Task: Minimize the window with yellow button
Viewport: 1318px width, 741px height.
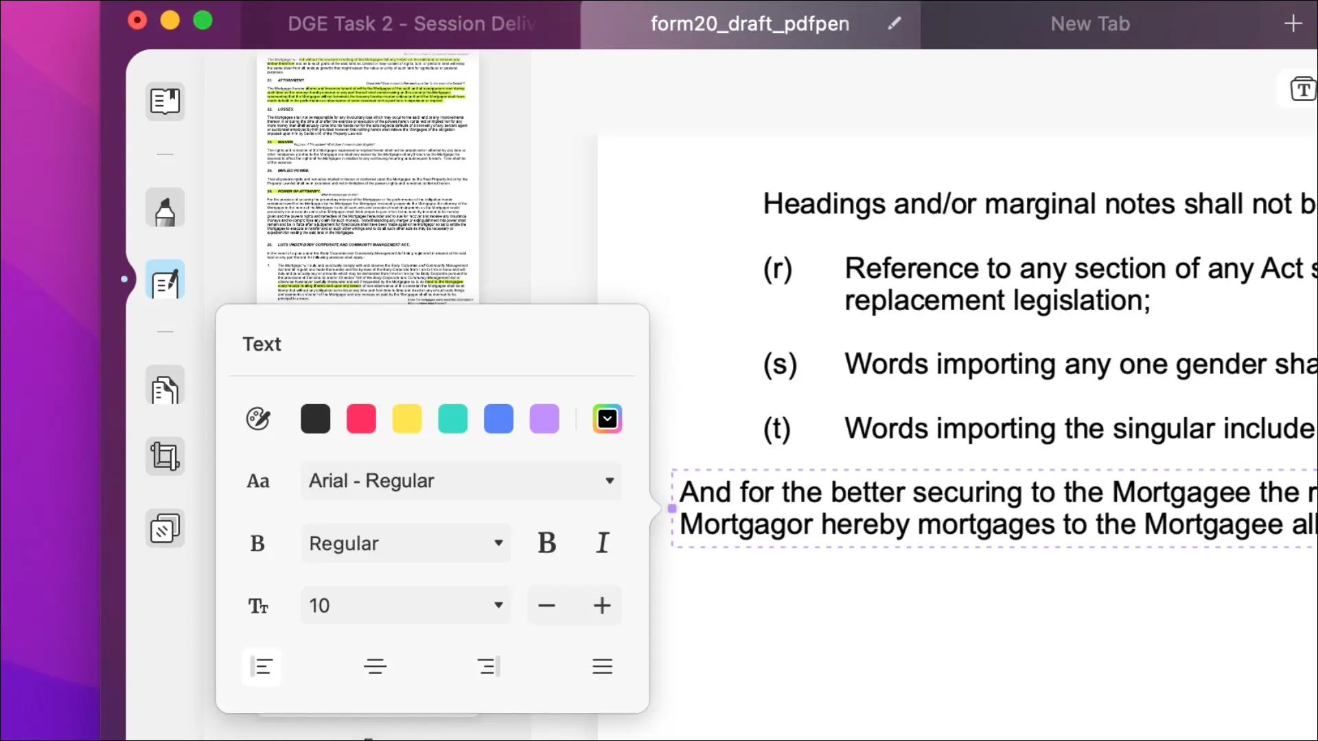Action: coord(170,21)
